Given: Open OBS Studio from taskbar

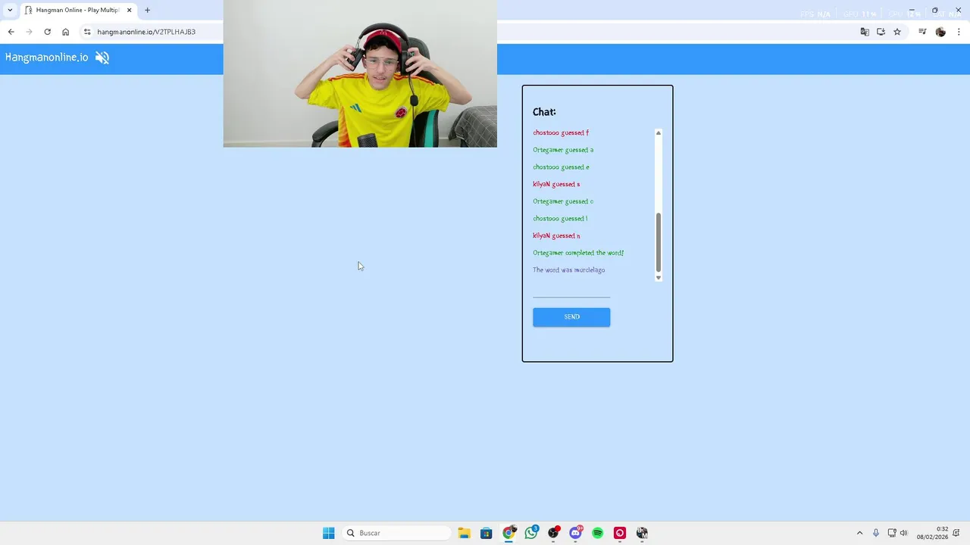Looking at the screenshot, I should pyautogui.click(x=553, y=533).
